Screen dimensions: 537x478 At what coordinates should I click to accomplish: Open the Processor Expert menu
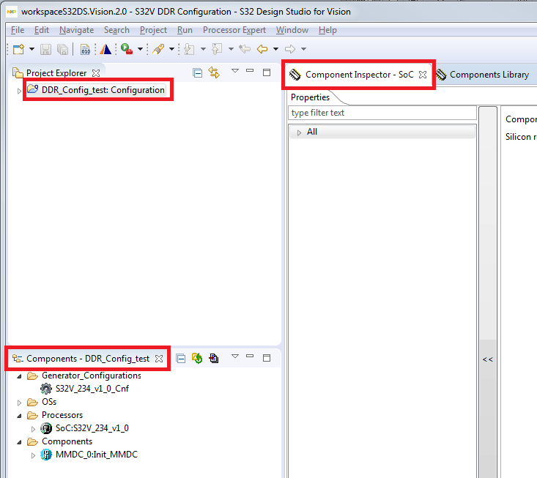pyautogui.click(x=234, y=30)
